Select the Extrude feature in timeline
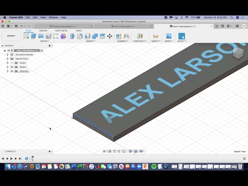248x186 pixels. tap(27, 158)
